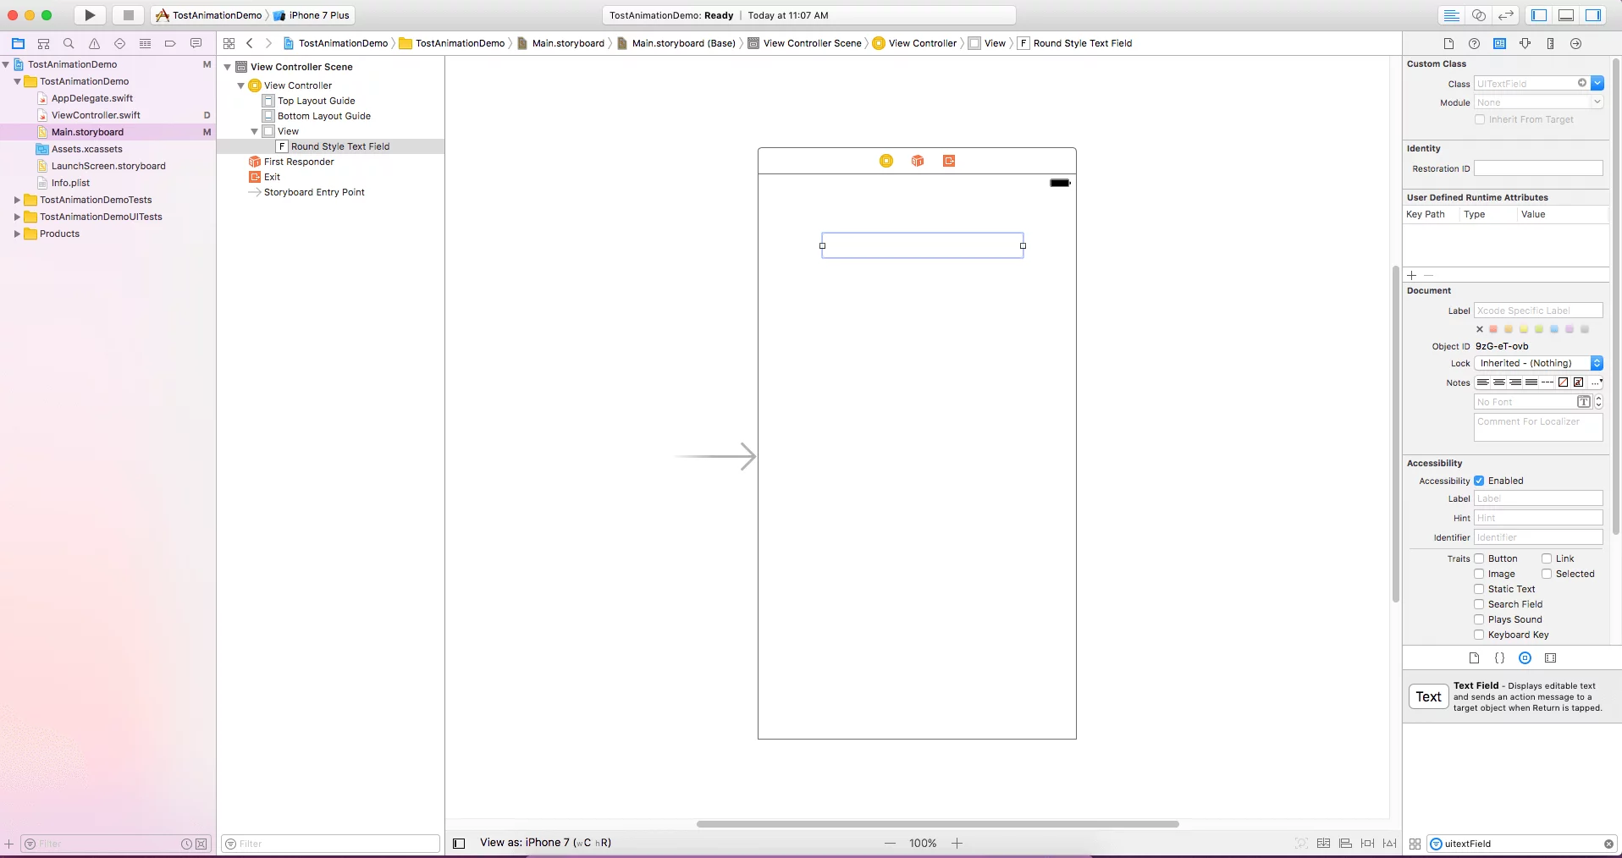
Task: Pick the red document label color
Action: click(1494, 329)
